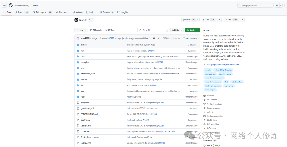
Task: Click nuclei repository avatar icon
Action: pyautogui.click(x=76, y=20)
